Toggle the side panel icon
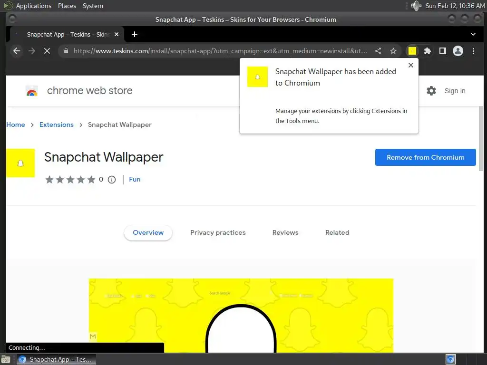 pos(443,51)
